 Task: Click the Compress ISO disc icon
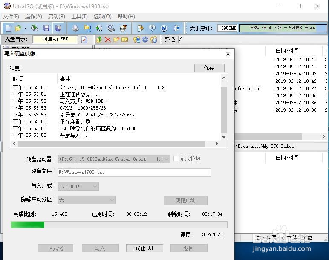pos(99,28)
